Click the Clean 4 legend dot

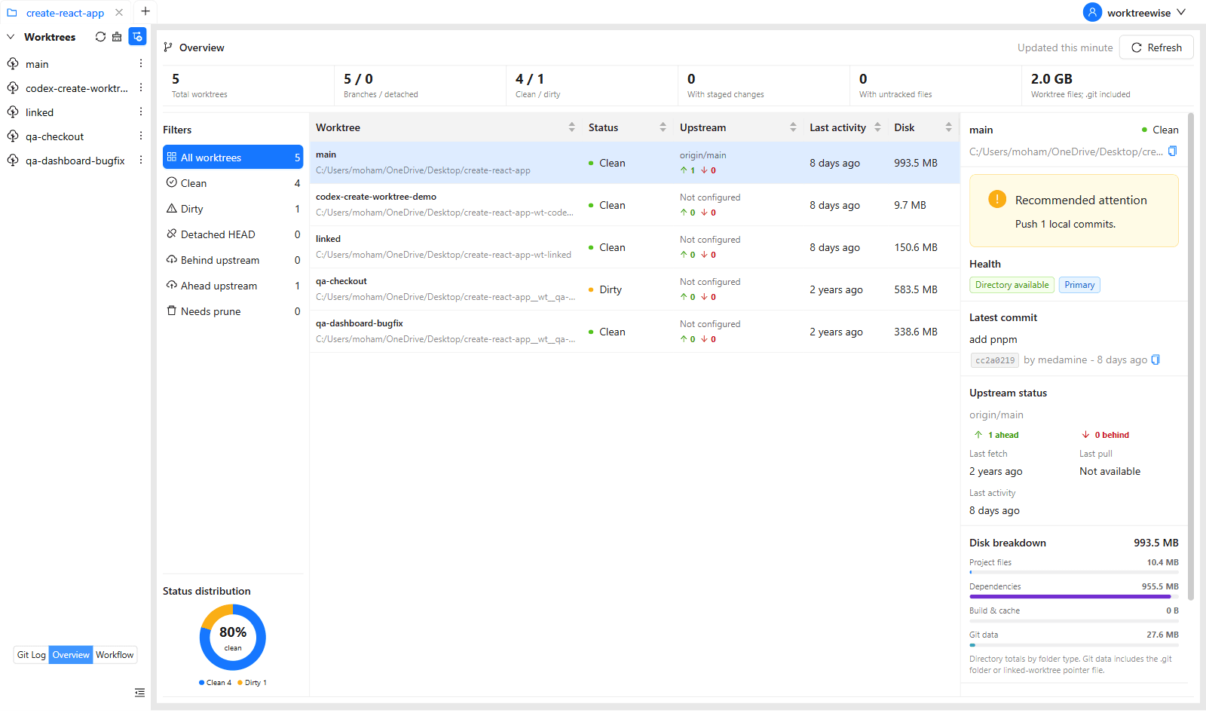(201, 683)
